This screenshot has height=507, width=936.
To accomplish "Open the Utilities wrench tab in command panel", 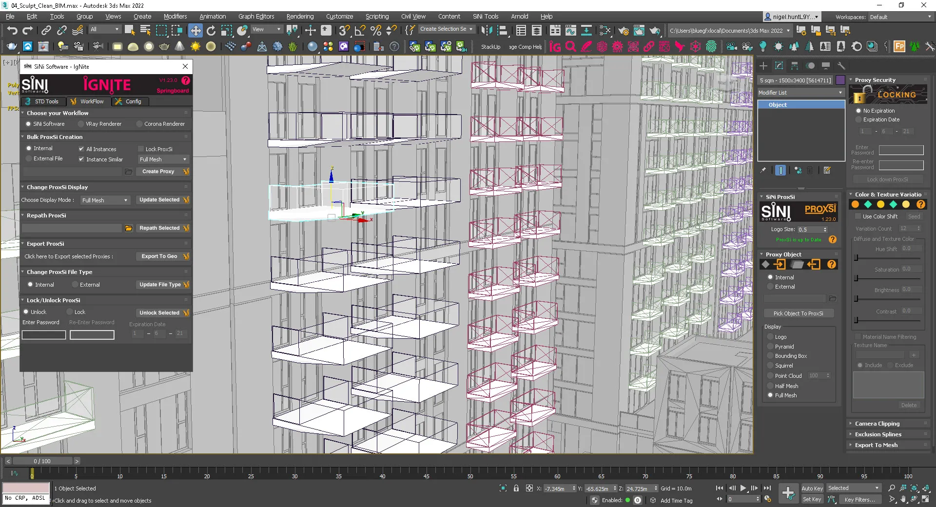I will click(x=841, y=66).
